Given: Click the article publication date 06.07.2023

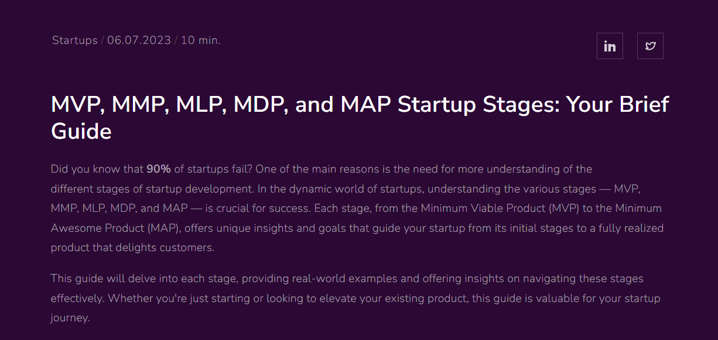Looking at the screenshot, I should pyautogui.click(x=138, y=40).
